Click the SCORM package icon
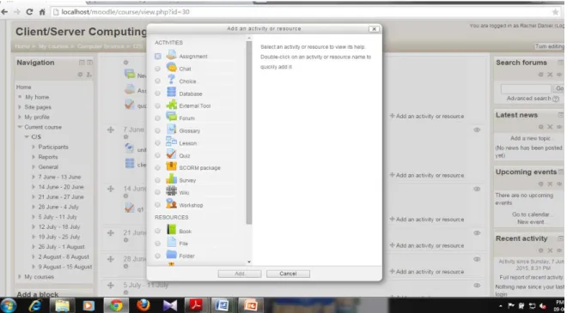The width and height of the screenshot is (567, 313). 171,166
